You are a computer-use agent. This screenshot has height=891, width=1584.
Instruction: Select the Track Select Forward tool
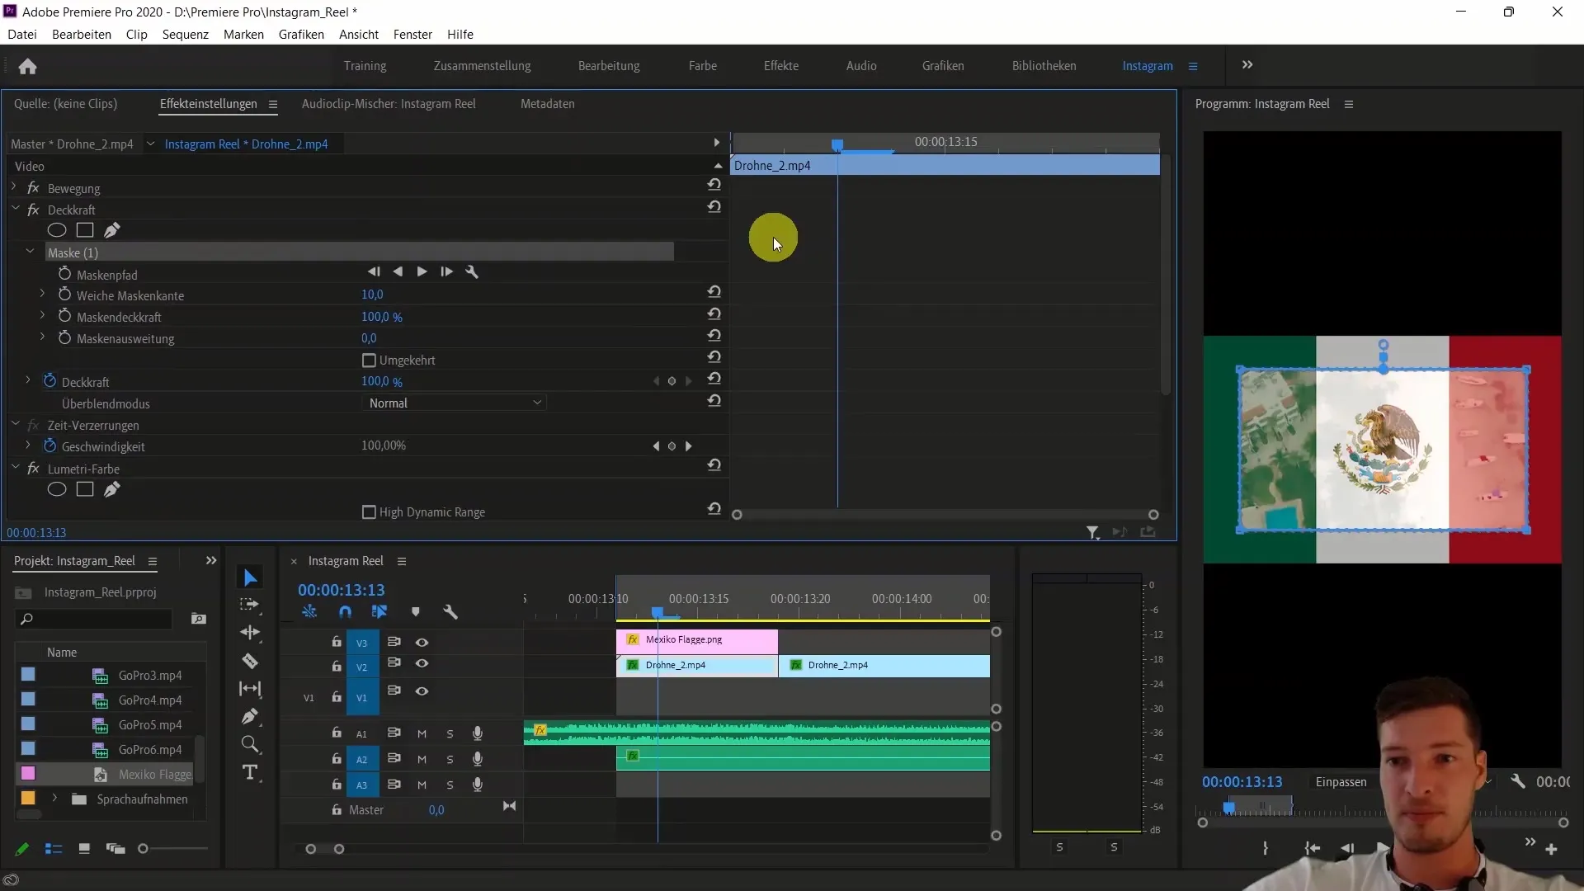click(x=249, y=605)
